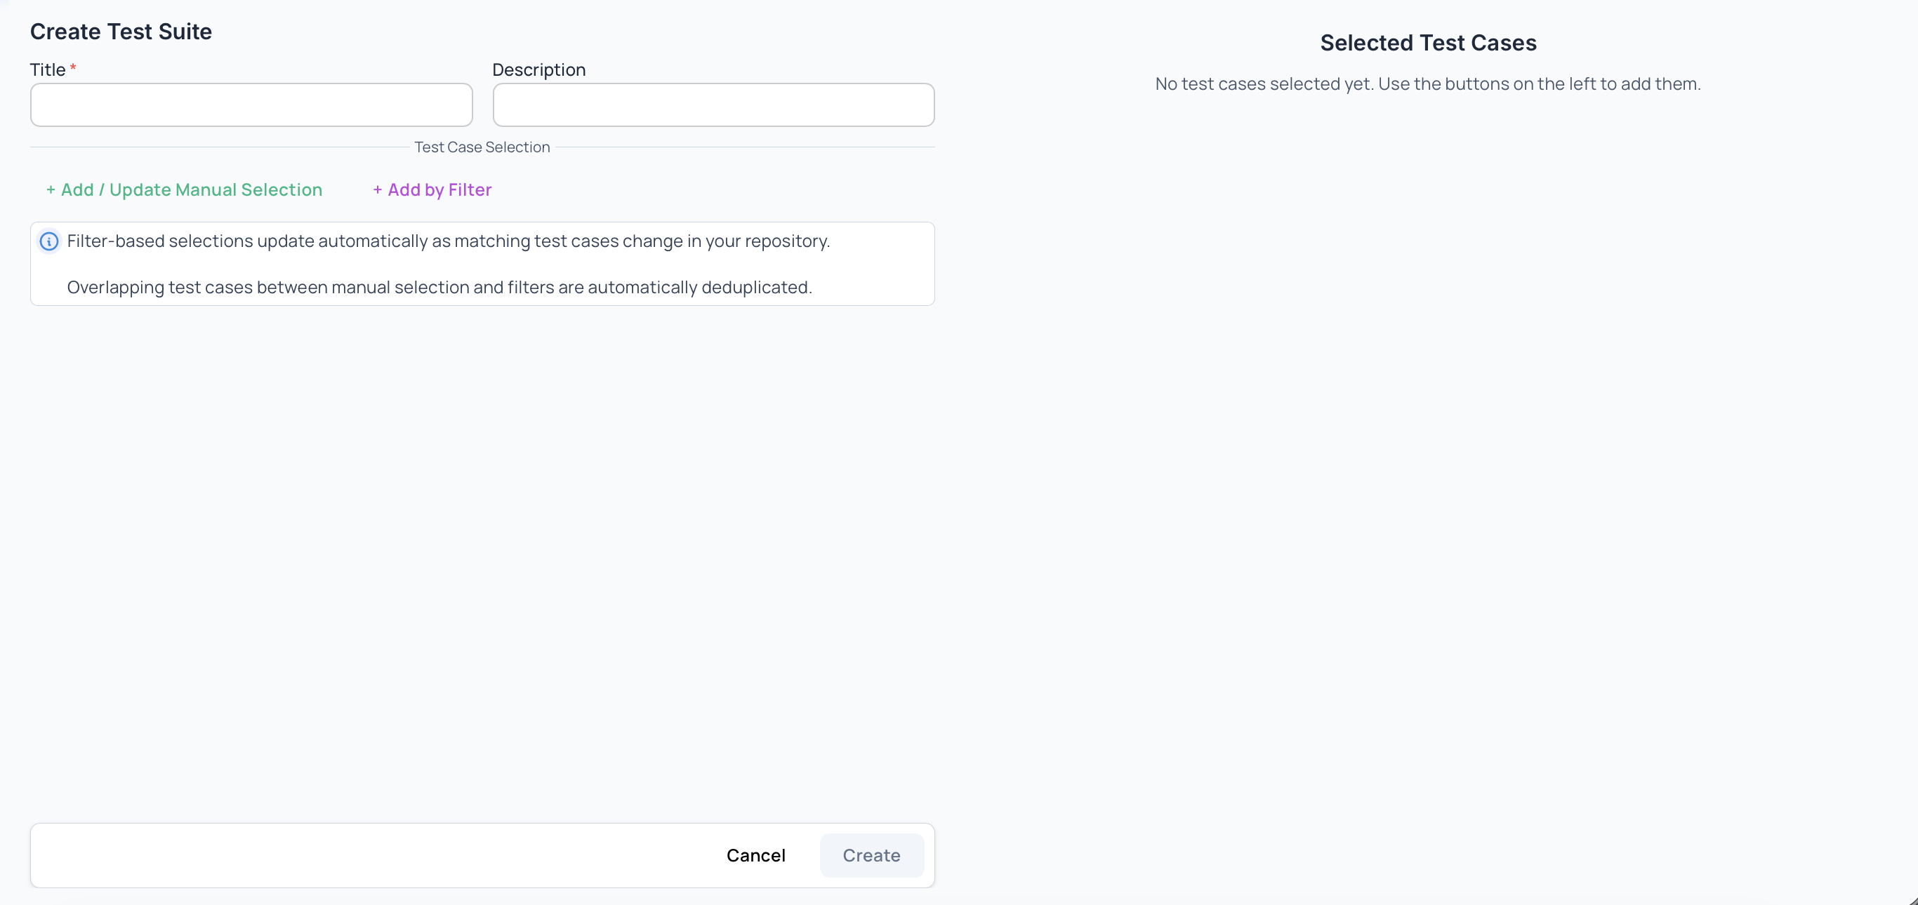Click inside the Description input field
Viewport: 1918px width, 905px height.
(x=713, y=105)
